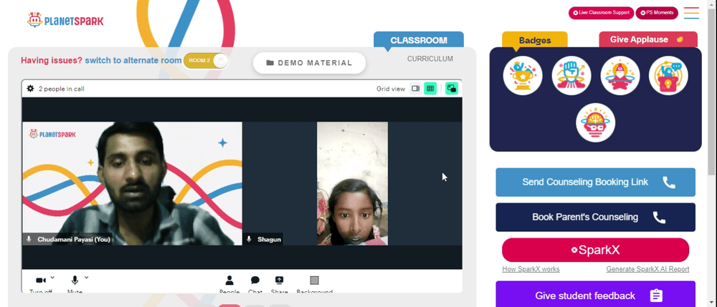The width and height of the screenshot is (717, 307).
Task: Click Live Classroom Support button
Action: point(601,13)
